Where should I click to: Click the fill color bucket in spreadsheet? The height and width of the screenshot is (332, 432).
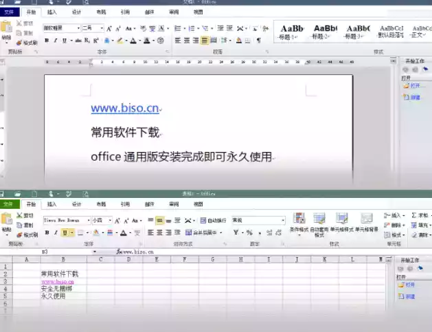96,233
